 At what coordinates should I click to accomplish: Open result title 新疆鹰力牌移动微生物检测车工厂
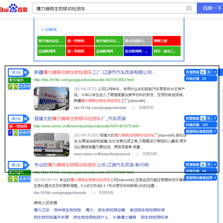pos(95,72)
